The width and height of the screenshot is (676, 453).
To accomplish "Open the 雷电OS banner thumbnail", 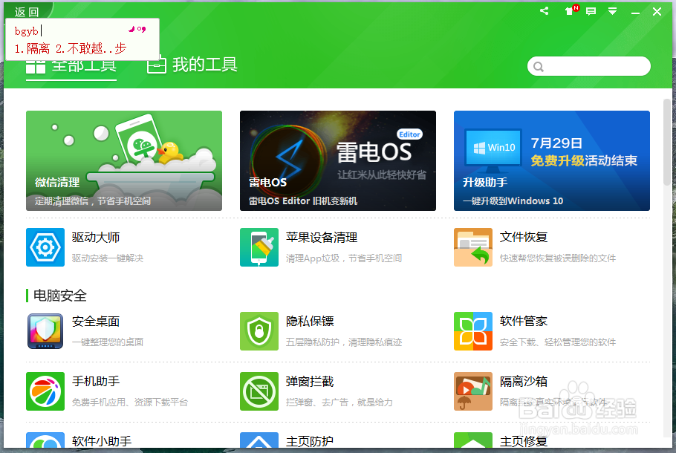I will (337, 160).
